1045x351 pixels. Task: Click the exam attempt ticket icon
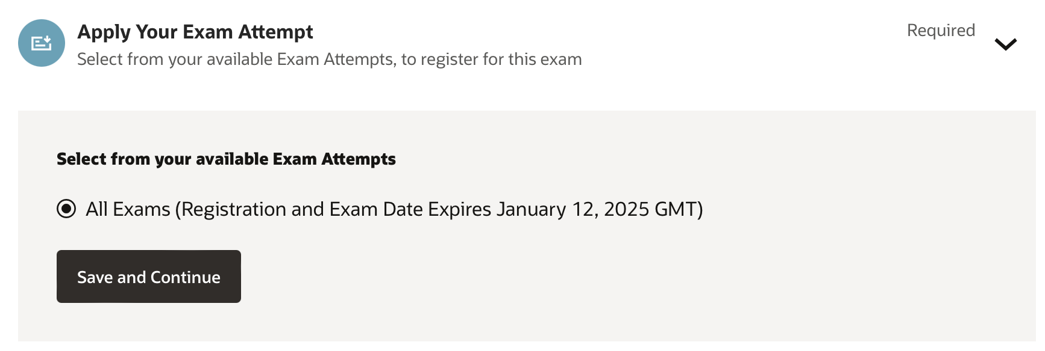click(x=41, y=43)
